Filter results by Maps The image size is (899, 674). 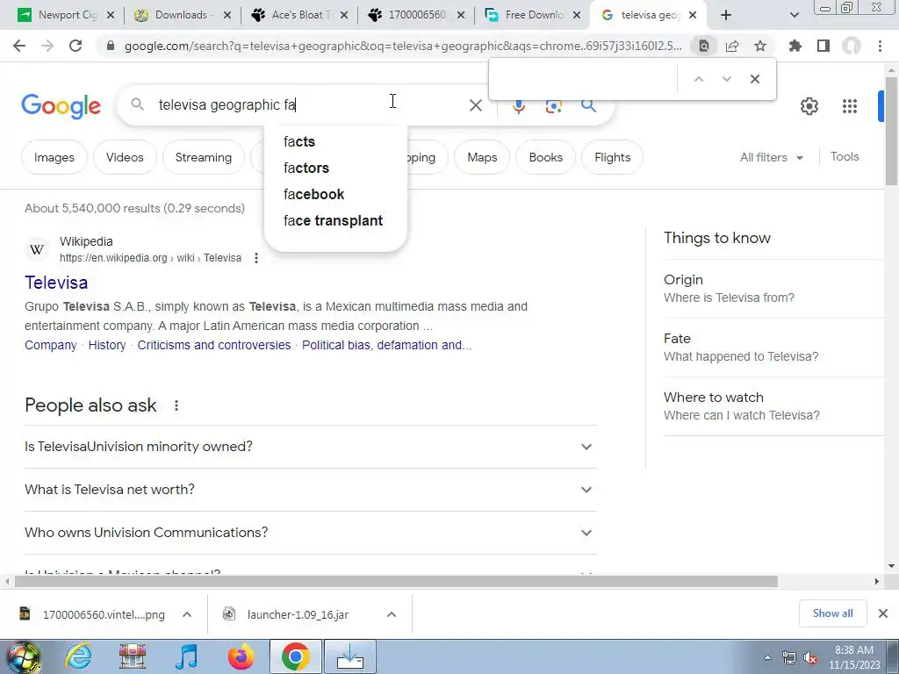pos(482,157)
